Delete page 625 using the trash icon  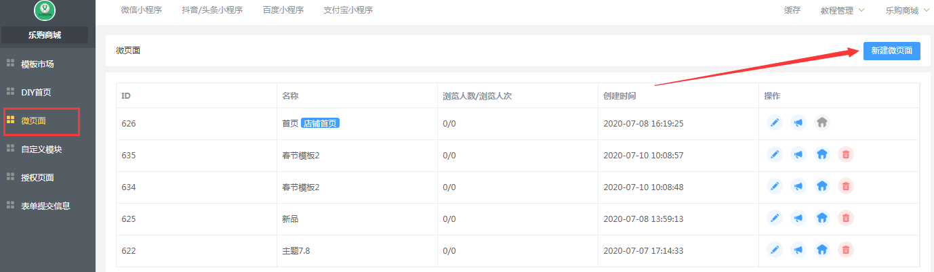[846, 218]
